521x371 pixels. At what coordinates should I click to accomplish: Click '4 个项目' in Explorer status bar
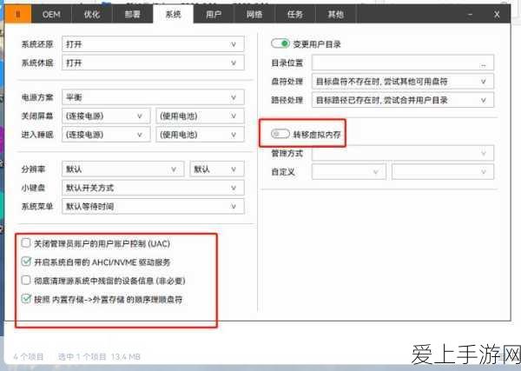point(29,357)
